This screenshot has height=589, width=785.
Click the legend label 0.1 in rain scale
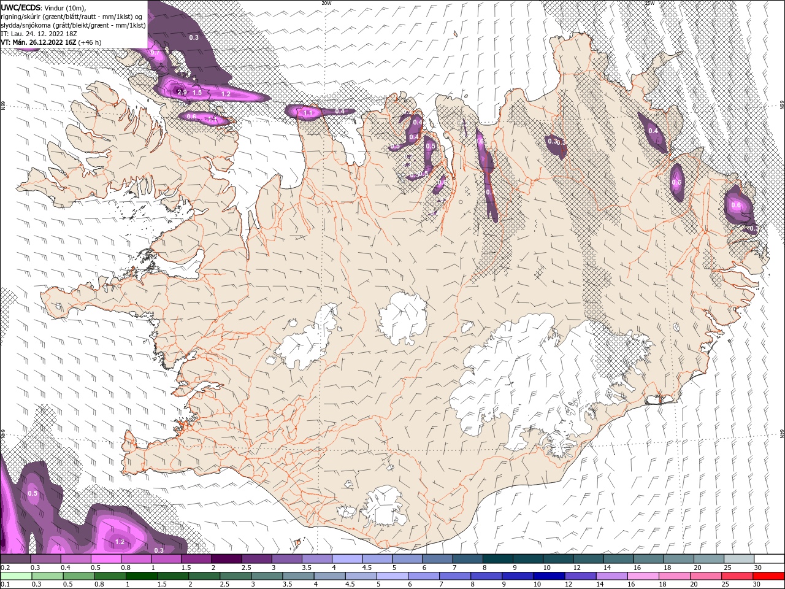pyautogui.click(x=6, y=584)
